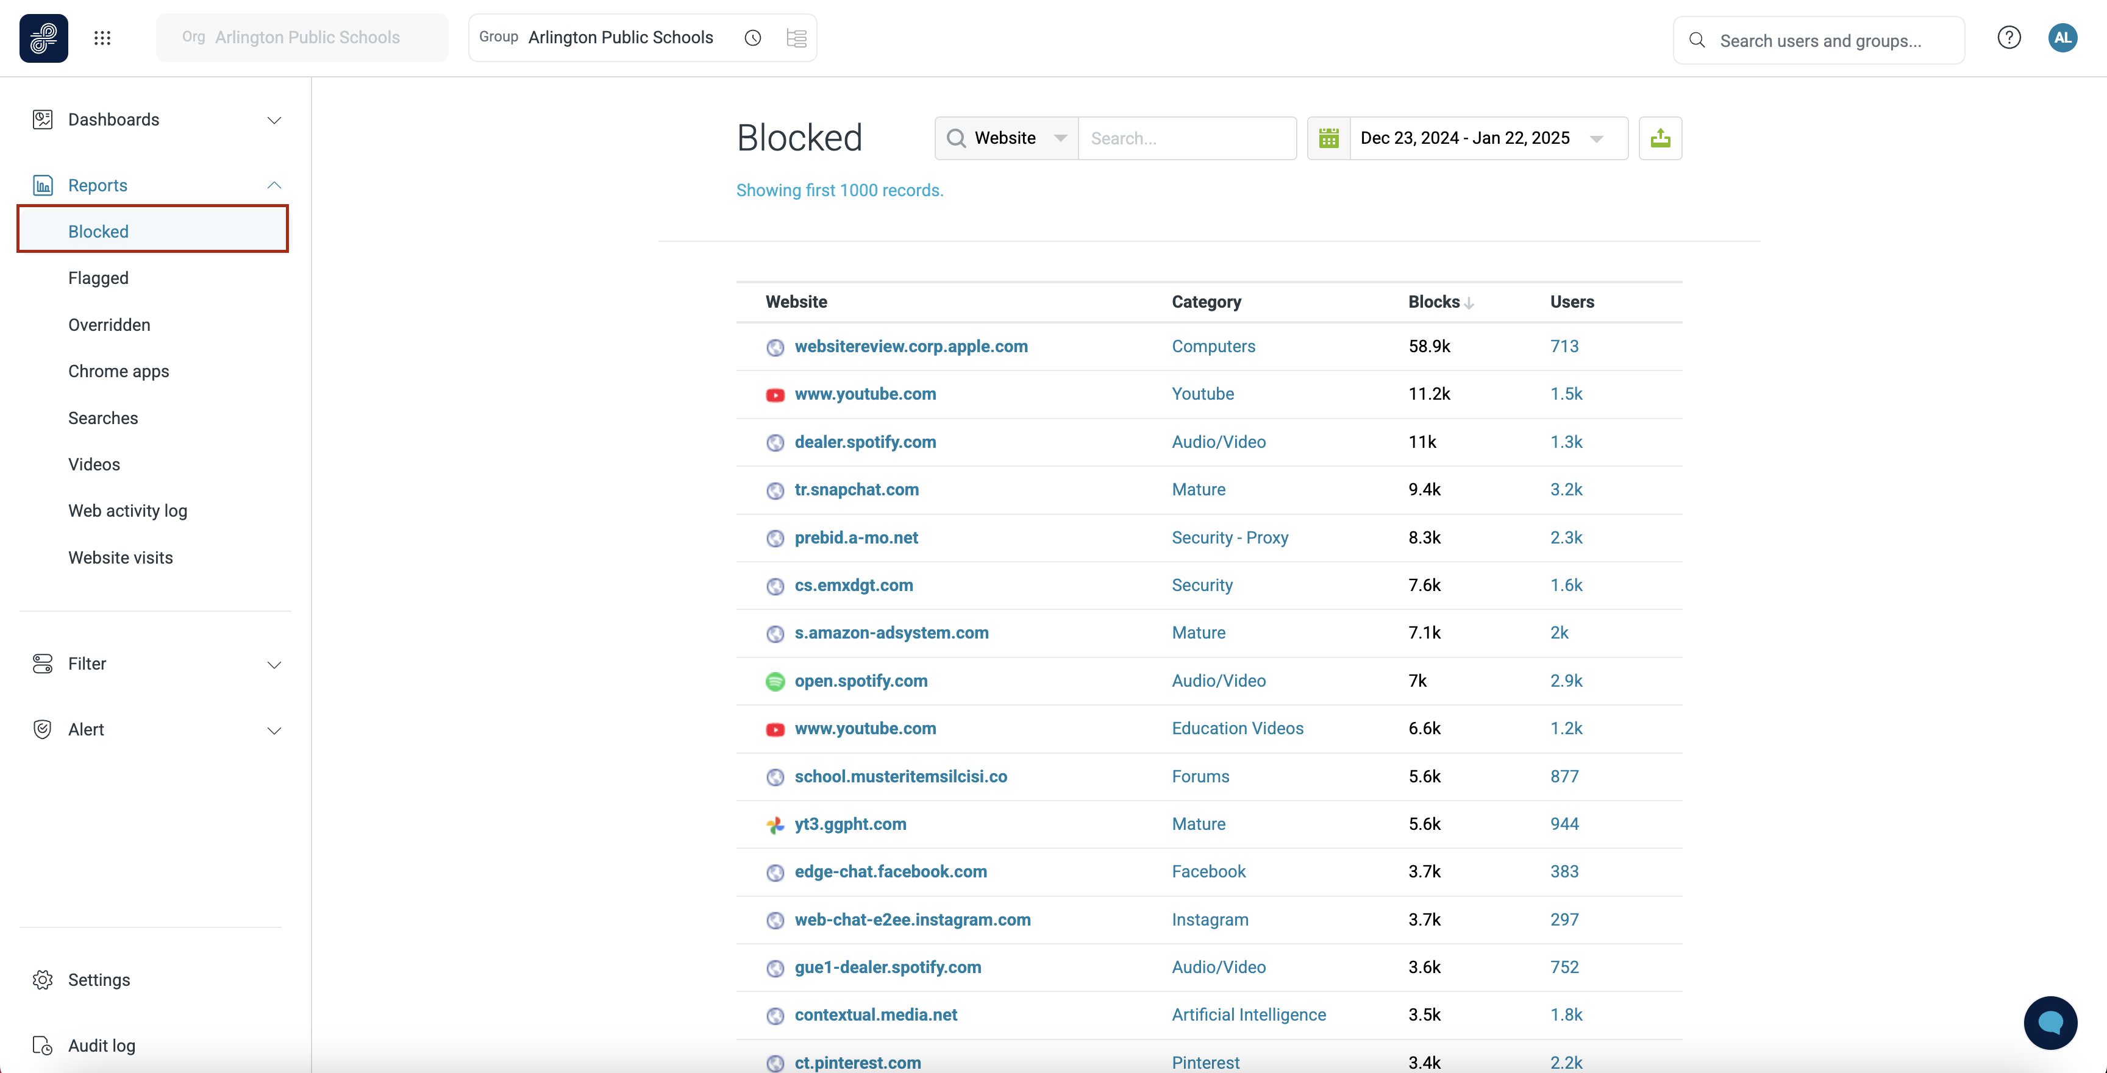Open the Web activity log report

[x=127, y=511]
